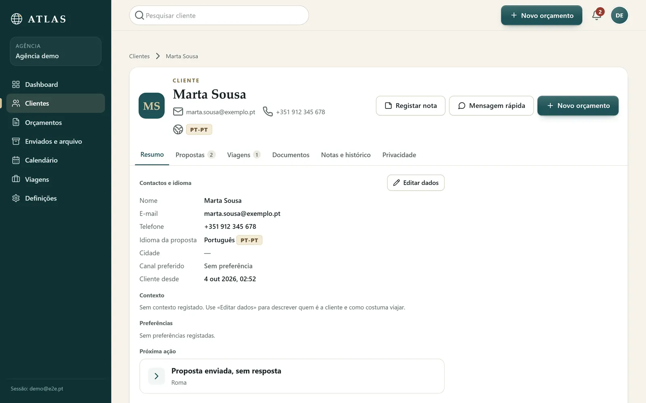646x403 pixels.
Task: Open Notas e histórico tab
Action: point(346,155)
